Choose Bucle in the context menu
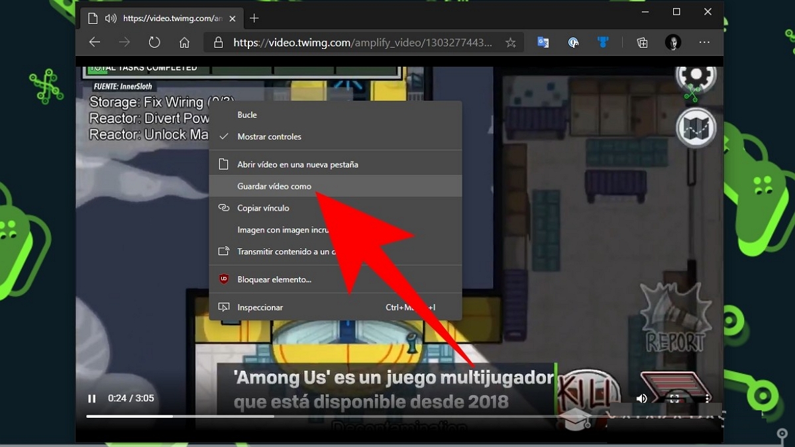Viewport: 795px width, 447px height. (x=335, y=115)
